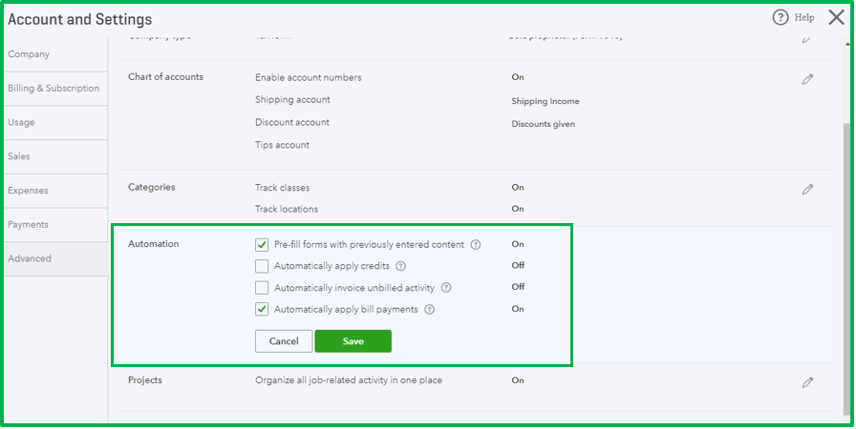Viewport: 856px width, 429px height.
Task: Click the Chart of accounts heading
Action: 165,77
